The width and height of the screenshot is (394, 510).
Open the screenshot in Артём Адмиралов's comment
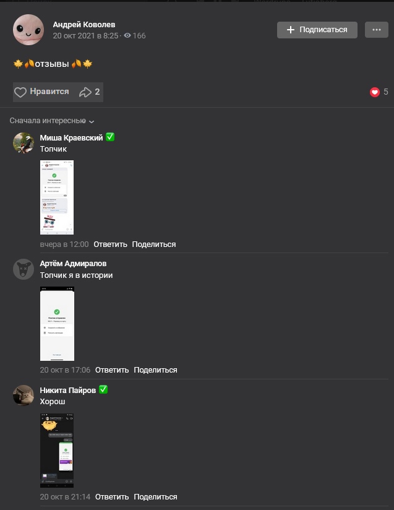pyautogui.click(x=57, y=324)
